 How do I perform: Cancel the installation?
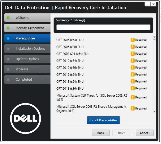[x=145, y=133]
